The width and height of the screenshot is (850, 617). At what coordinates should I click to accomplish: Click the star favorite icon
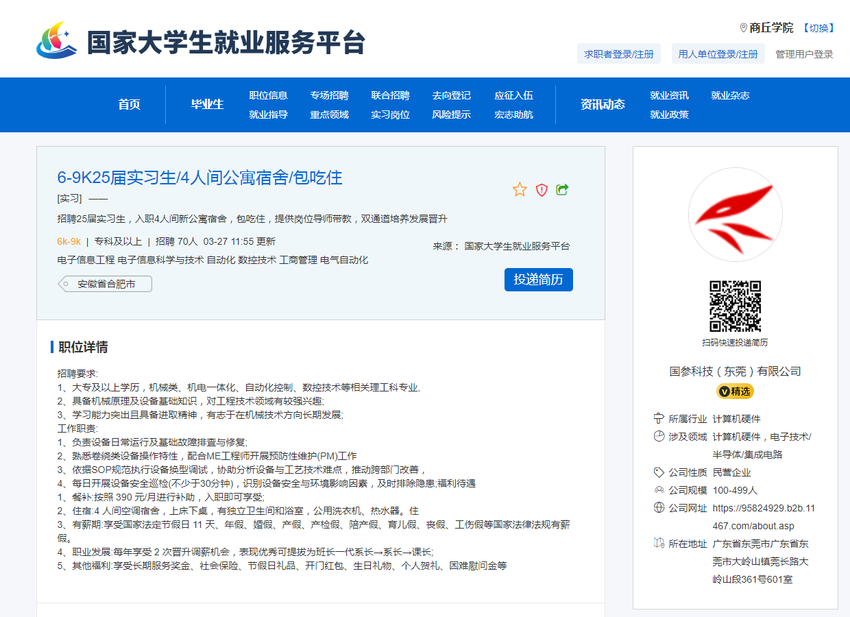point(520,189)
